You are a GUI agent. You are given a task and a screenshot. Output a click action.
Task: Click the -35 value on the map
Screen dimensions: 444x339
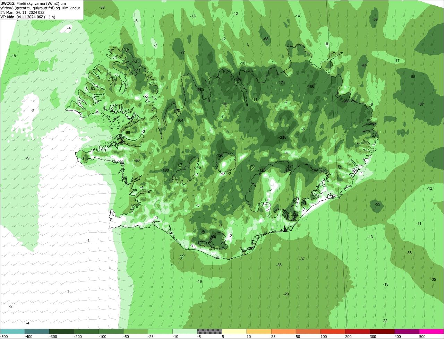(433, 280)
